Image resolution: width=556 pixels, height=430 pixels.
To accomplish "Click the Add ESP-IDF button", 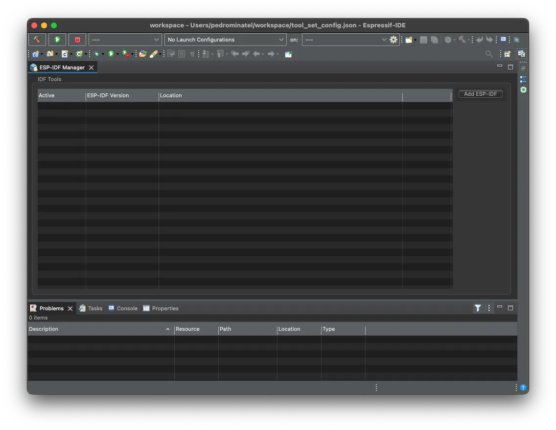I will (x=480, y=94).
